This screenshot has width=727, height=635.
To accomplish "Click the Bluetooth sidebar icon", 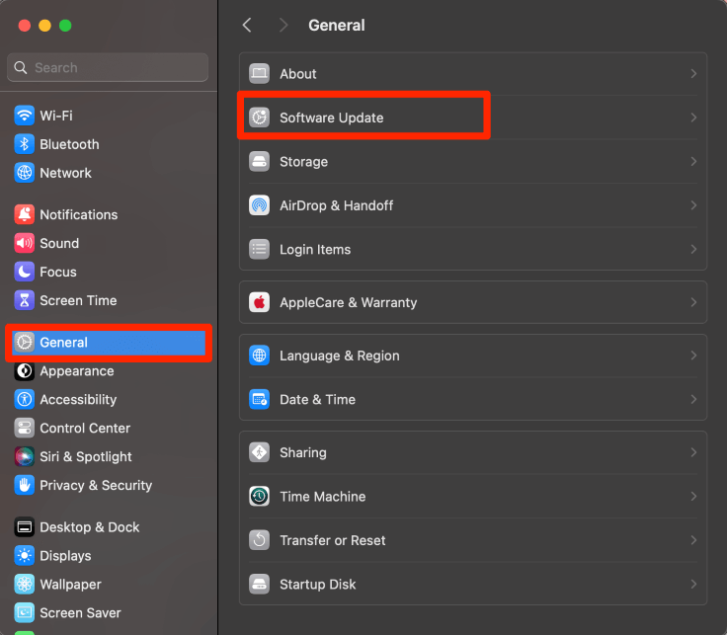I will pos(25,144).
